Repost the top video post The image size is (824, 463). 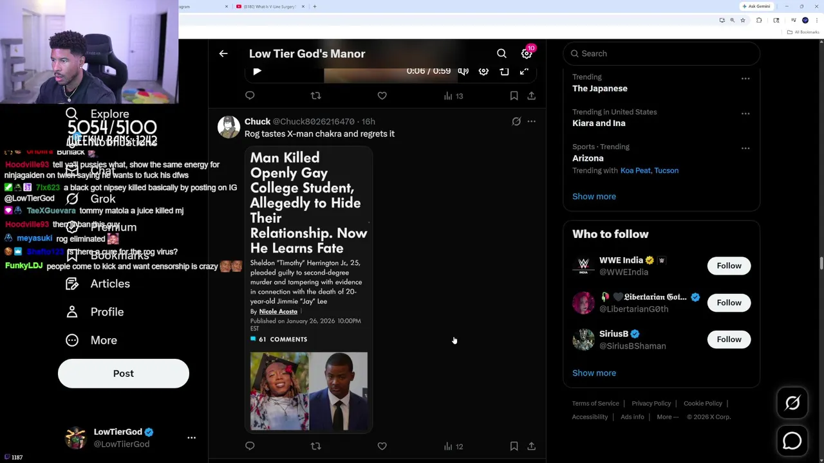315,96
